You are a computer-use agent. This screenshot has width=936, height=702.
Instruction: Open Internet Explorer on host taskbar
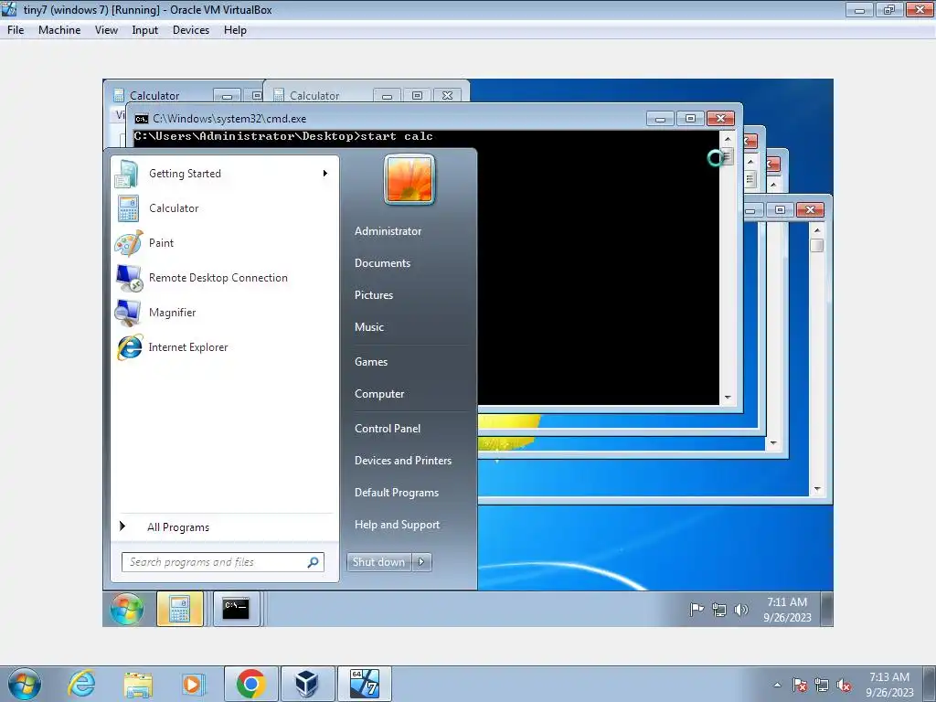(x=81, y=684)
